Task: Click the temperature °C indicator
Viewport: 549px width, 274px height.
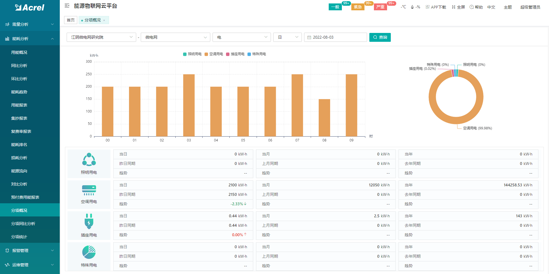Action: point(403,7)
